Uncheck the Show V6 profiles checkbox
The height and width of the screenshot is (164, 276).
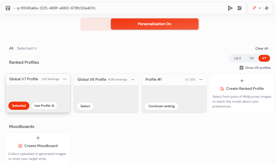241,68
